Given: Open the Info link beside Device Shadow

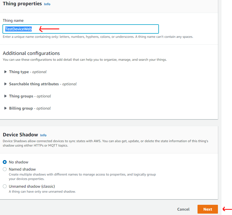Looking at the screenshot, I should [x=43, y=135].
